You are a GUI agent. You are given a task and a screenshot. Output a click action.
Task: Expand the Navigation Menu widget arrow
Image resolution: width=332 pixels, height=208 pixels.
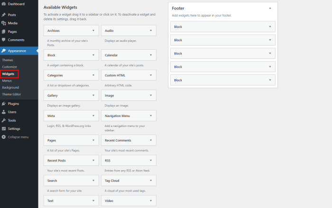151,116
